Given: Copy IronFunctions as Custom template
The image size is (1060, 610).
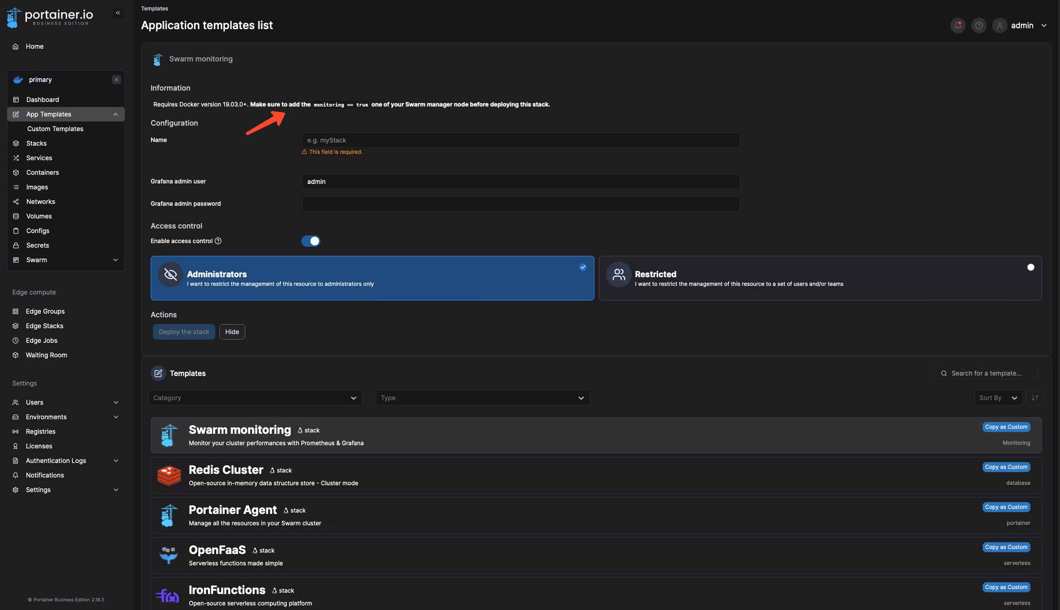Looking at the screenshot, I should (x=1006, y=587).
